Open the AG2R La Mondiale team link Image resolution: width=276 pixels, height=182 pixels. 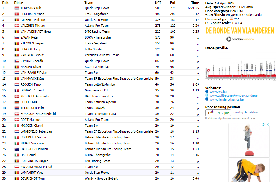tap(97, 67)
